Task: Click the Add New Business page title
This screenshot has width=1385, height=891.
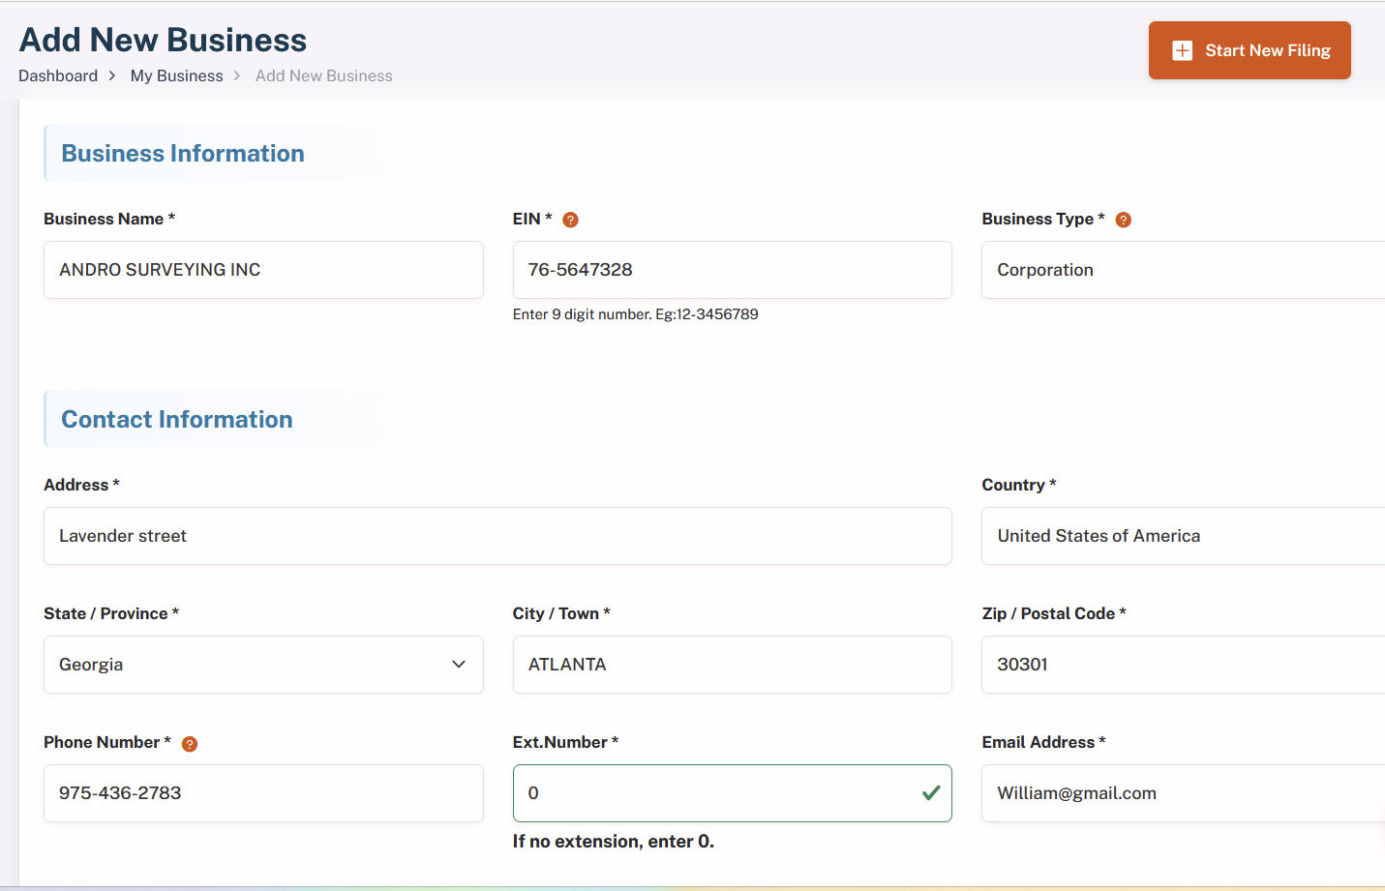Action: click(163, 40)
